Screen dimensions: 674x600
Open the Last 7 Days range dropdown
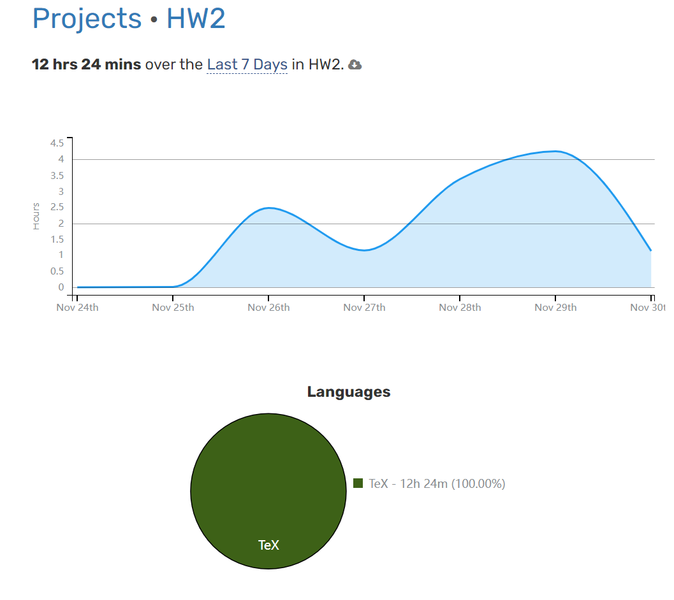point(247,65)
